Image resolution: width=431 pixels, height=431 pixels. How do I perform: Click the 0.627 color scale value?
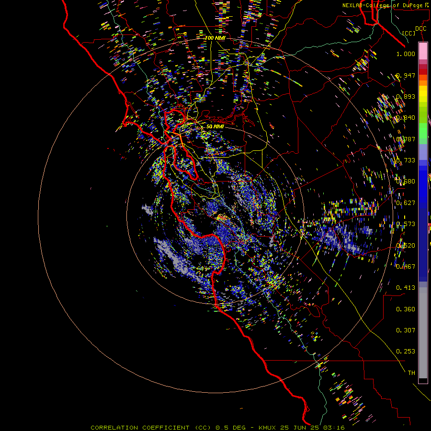coord(406,203)
